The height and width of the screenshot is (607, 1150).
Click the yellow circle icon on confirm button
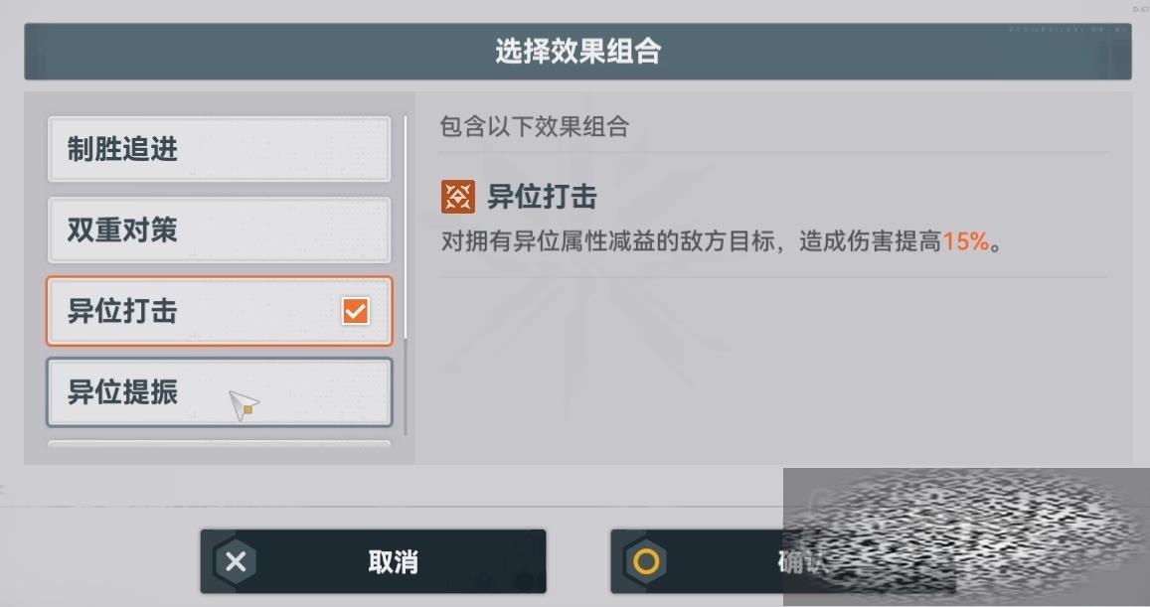click(646, 562)
